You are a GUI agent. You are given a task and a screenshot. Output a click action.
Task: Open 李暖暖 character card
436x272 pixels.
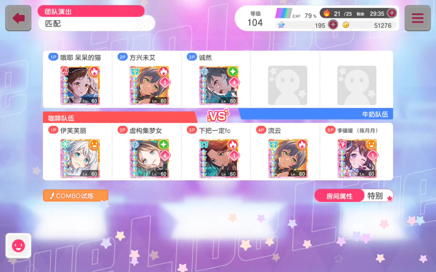(x=357, y=158)
